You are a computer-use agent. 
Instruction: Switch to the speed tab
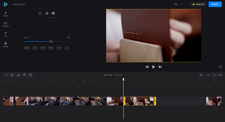pos(53,13)
